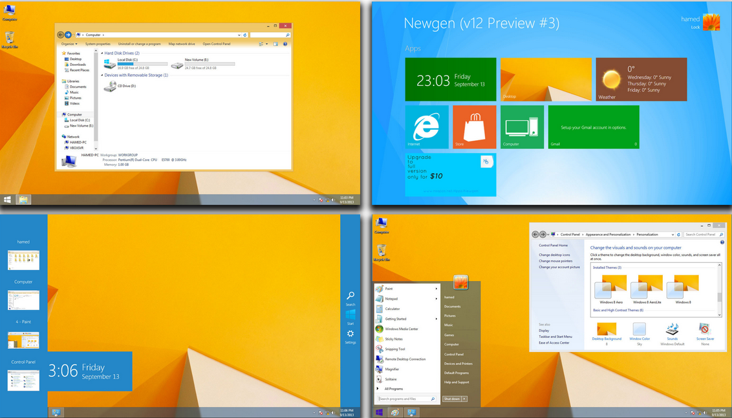The width and height of the screenshot is (732, 418).
Task: Click the Search programs and files box
Action: pyautogui.click(x=406, y=399)
